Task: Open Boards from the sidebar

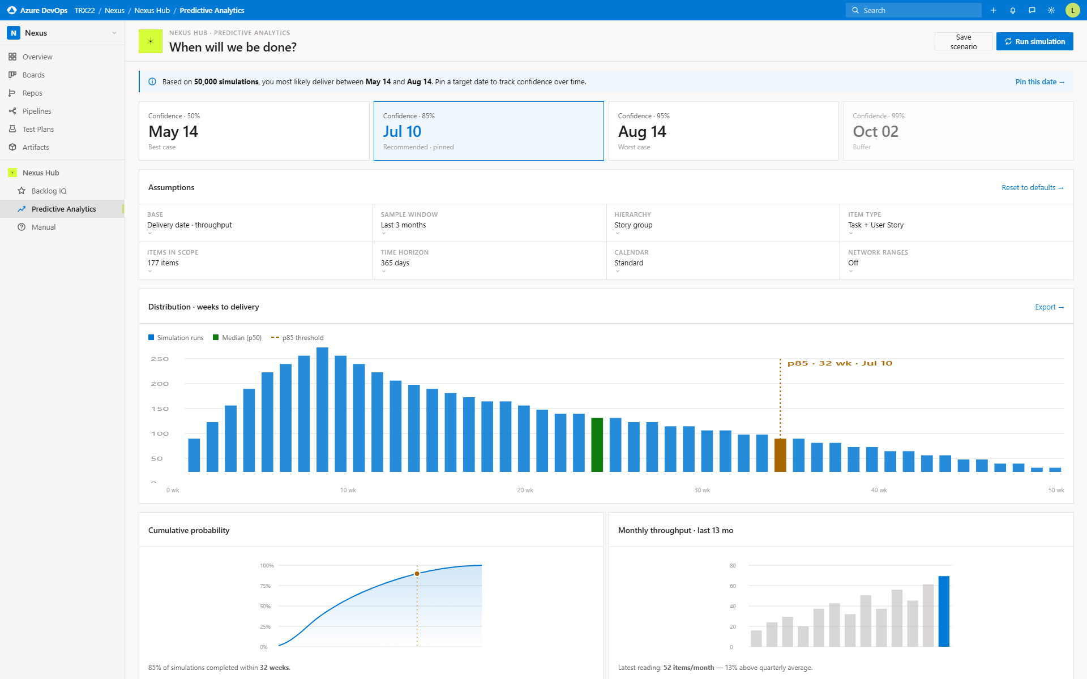Action: pos(33,74)
